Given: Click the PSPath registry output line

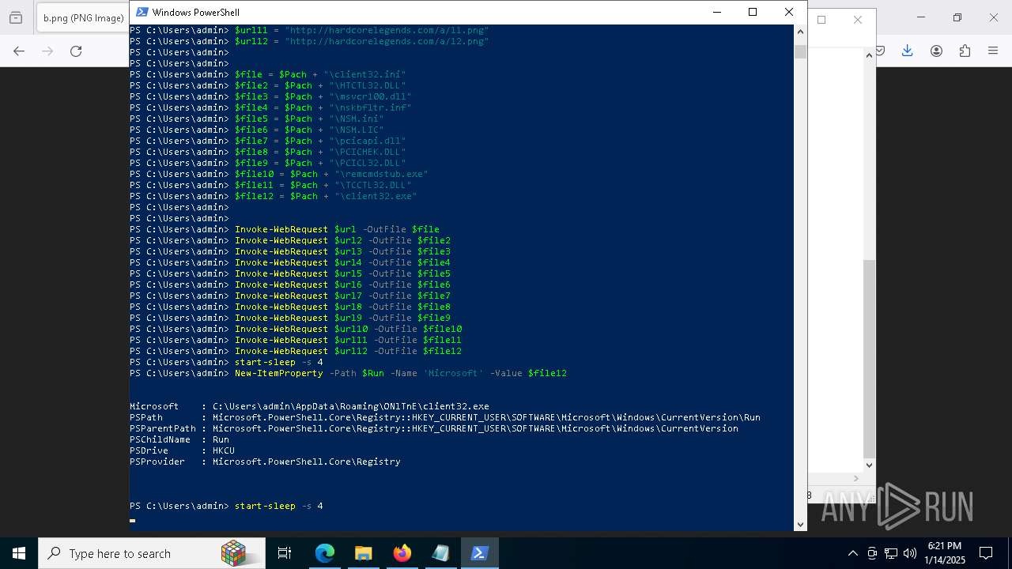Looking at the screenshot, I should 445,417.
